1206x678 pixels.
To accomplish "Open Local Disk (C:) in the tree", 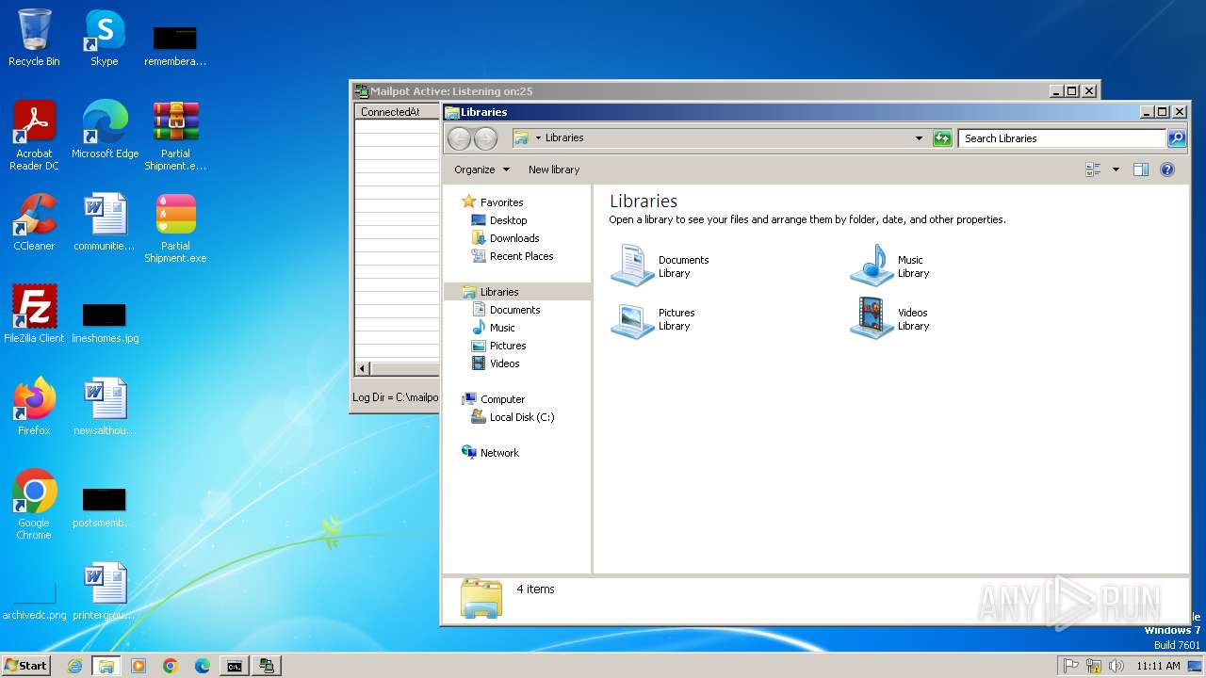I will [x=522, y=417].
